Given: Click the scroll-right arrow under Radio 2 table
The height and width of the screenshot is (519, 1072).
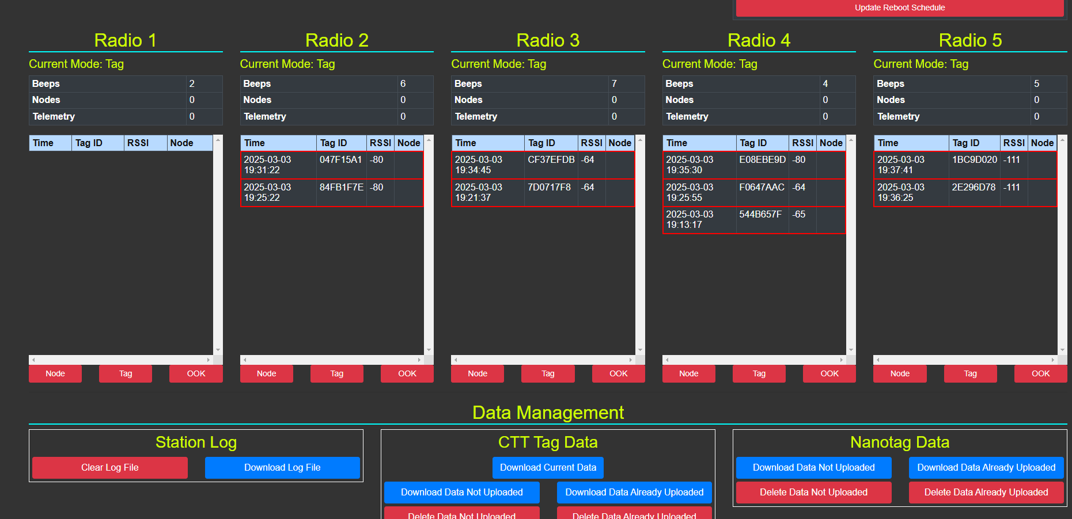Looking at the screenshot, I should point(419,360).
